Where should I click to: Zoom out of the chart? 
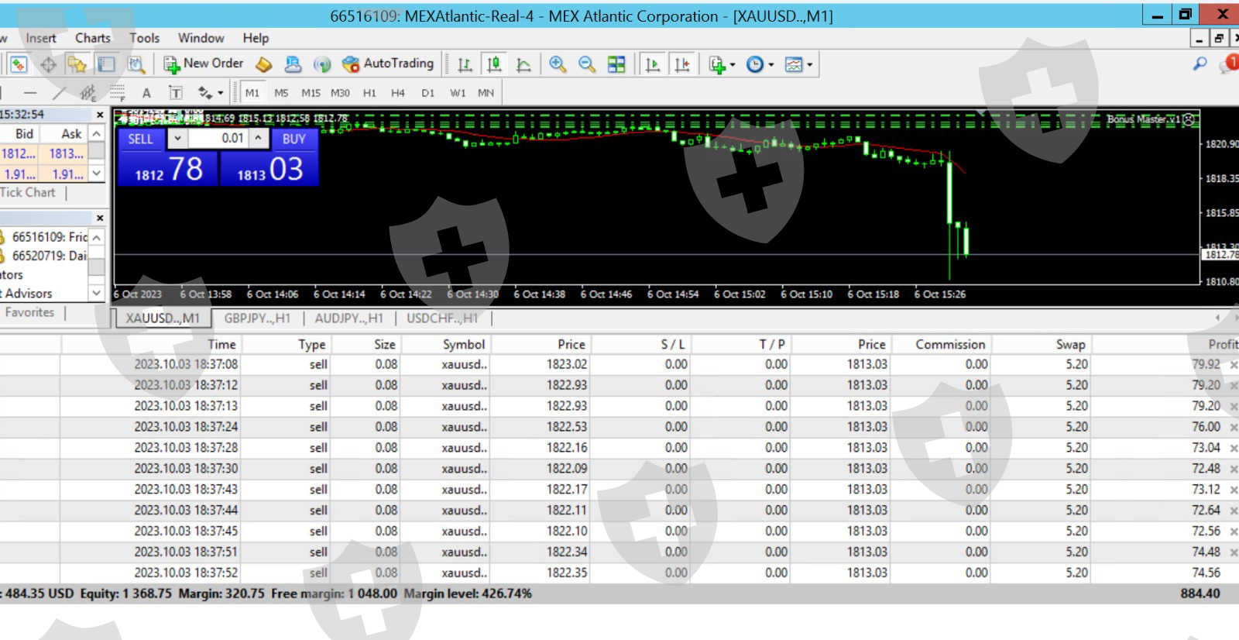(587, 64)
